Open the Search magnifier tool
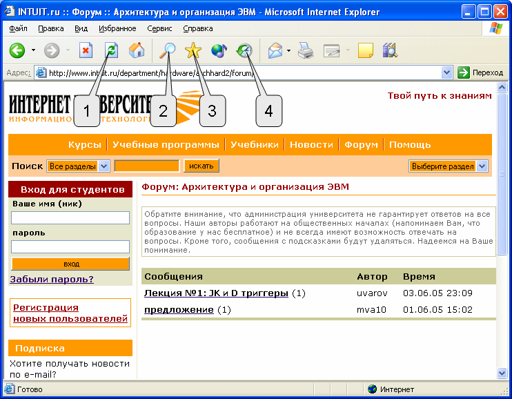512x399 pixels. click(x=167, y=50)
